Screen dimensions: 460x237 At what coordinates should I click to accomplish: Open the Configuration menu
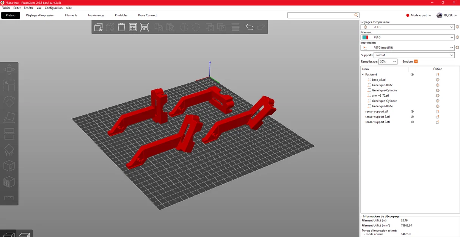coord(53,8)
